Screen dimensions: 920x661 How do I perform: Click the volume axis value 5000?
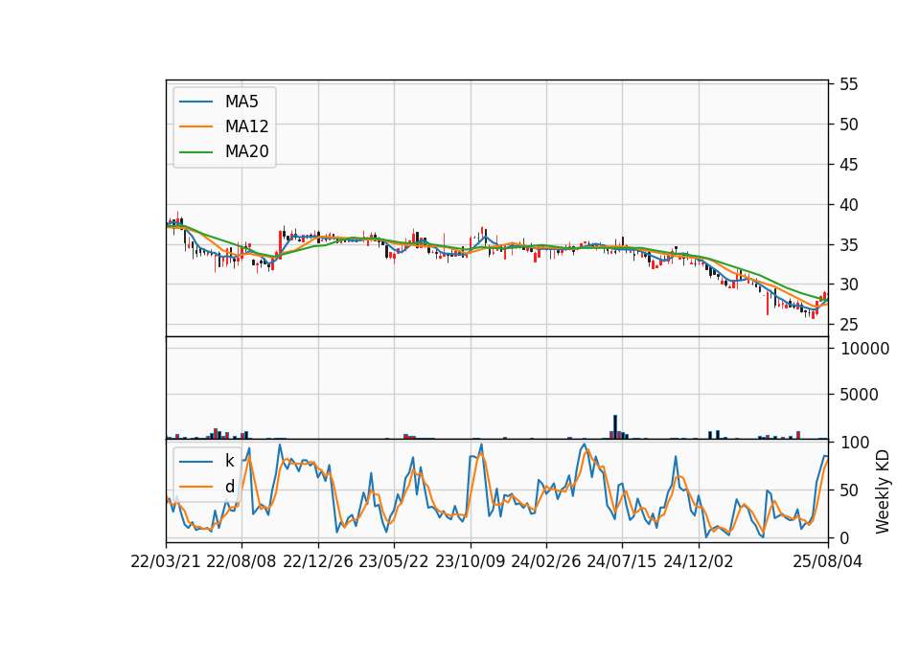click(860, 395)
